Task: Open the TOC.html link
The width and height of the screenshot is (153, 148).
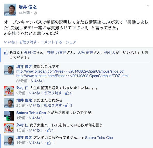Action: (x=72, y=76)
